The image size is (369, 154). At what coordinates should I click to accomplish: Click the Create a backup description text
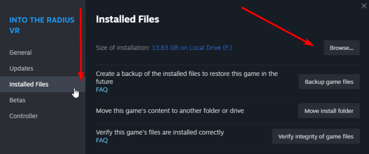pos(186,74)
